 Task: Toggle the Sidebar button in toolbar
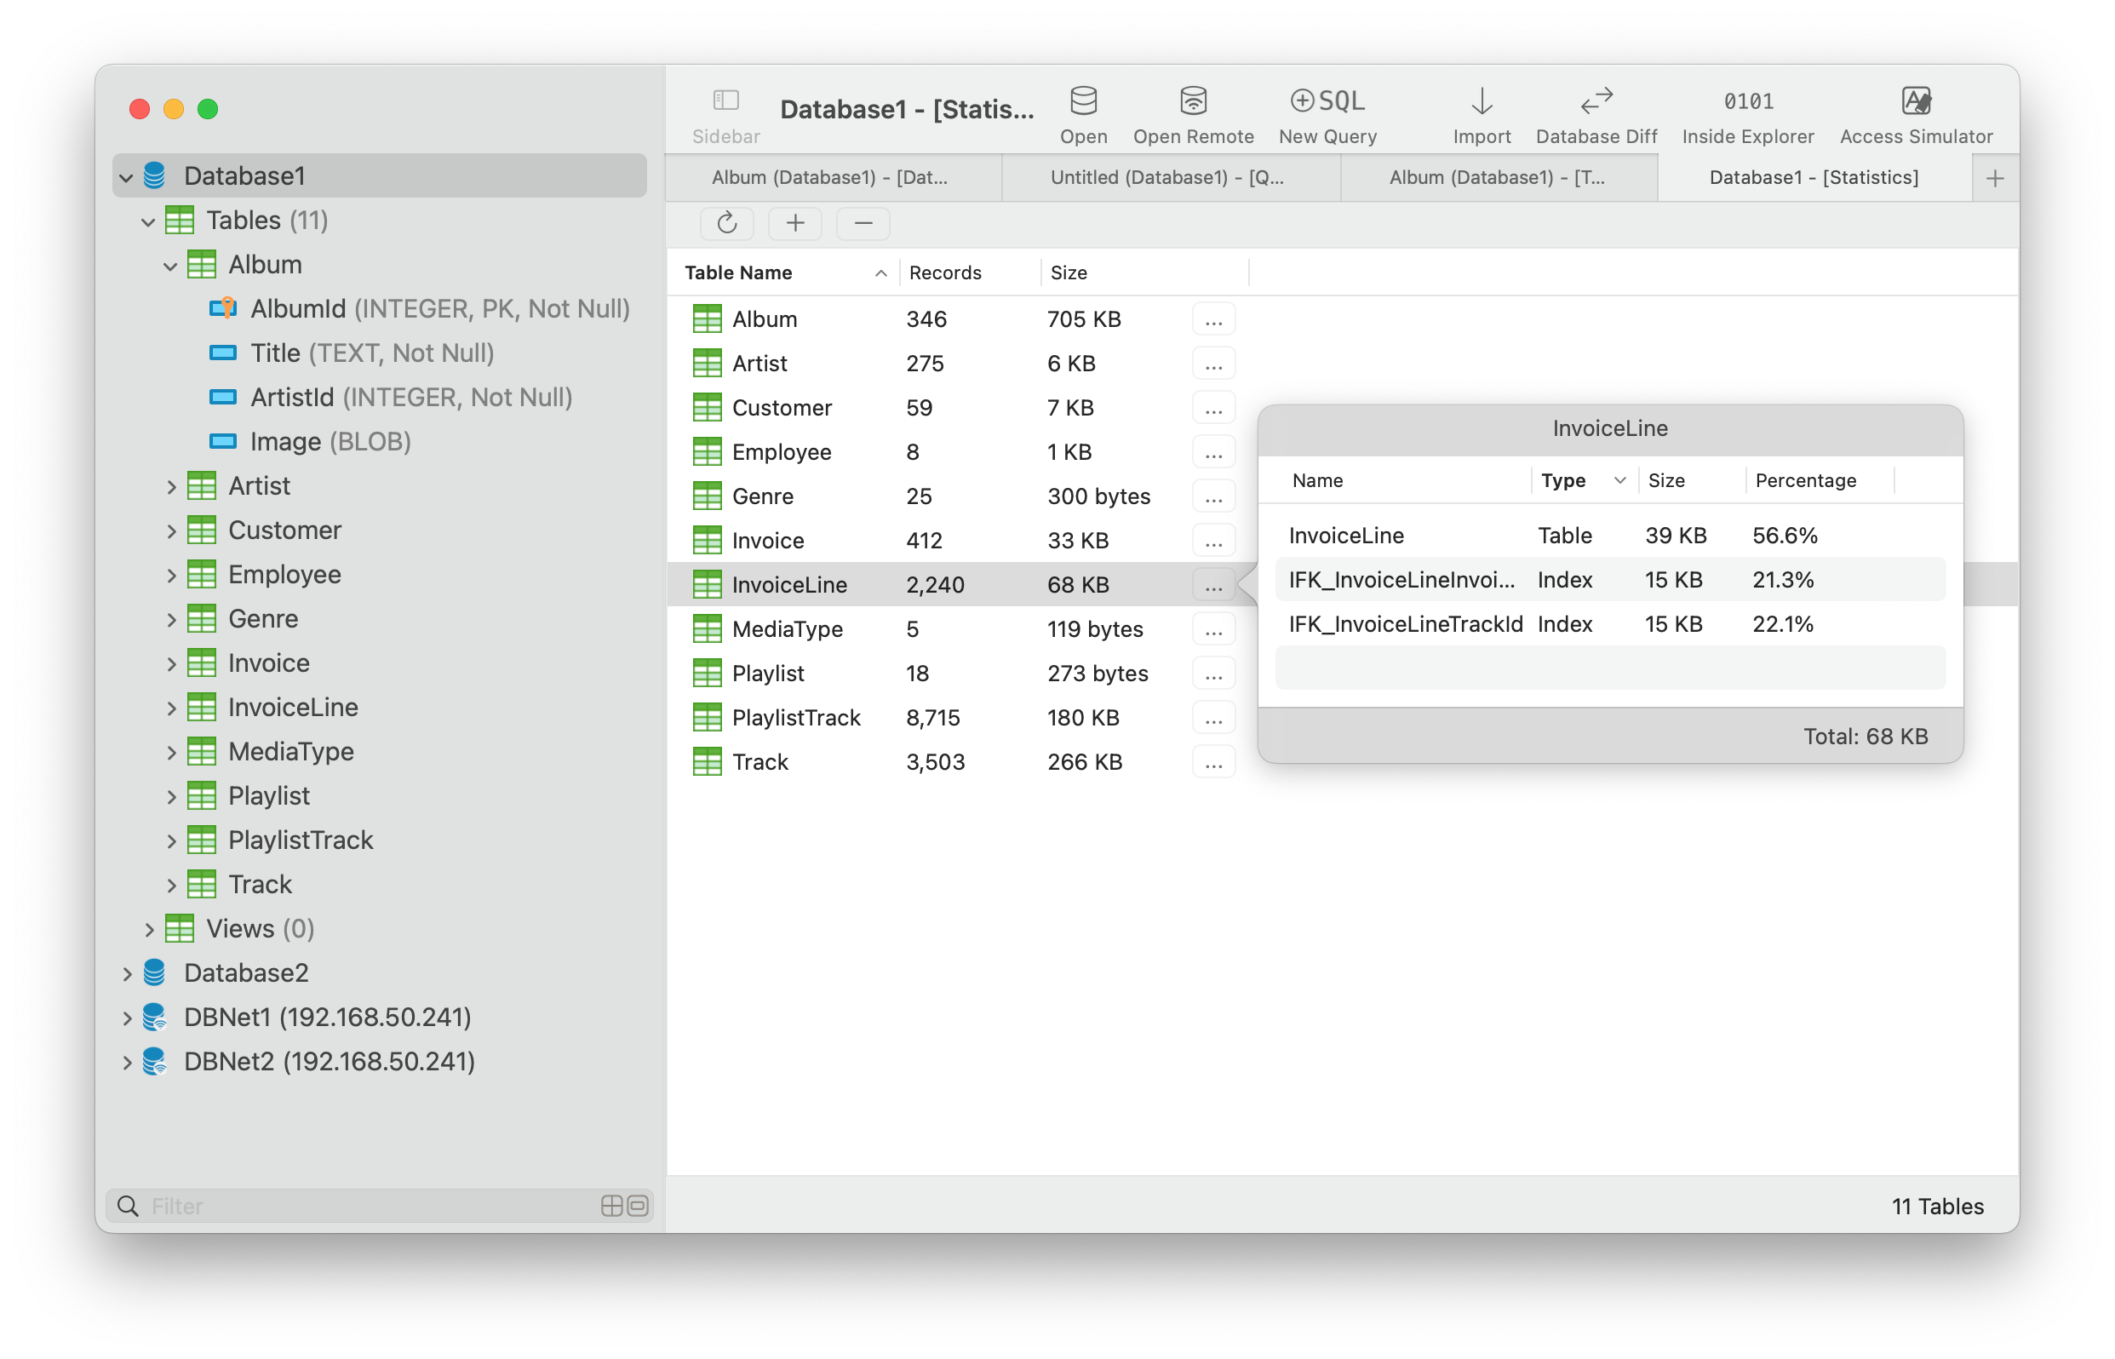(x=725, y=116)
